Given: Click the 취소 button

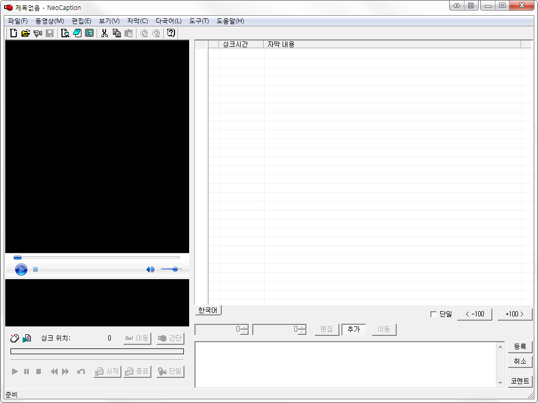Looking at the screenshot, I should (520, 362).
